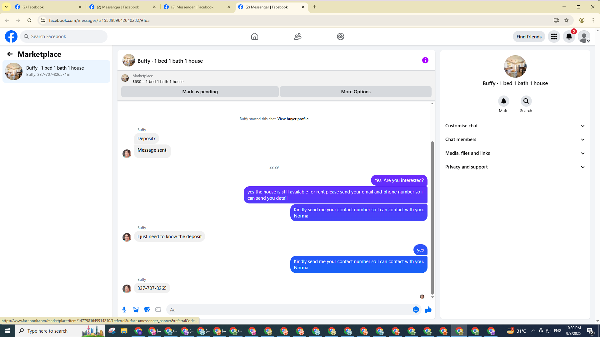Click the chat scroll up arrow
This screenshot has height=337, width=600.
pos(432,103)
